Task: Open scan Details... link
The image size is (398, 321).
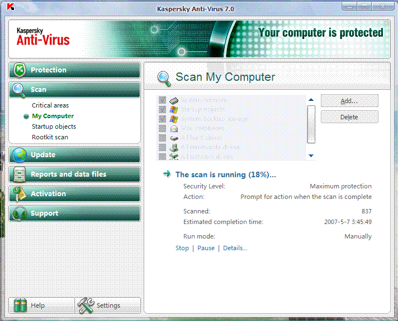Action: (235, 248)
